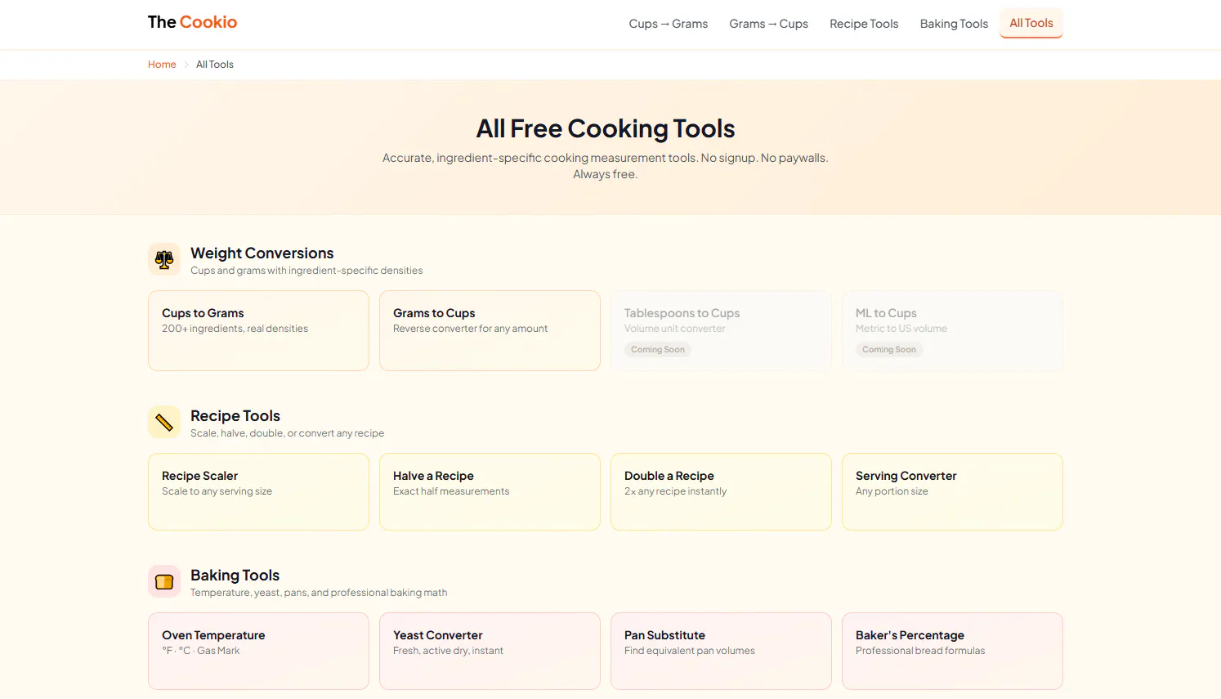Screen dimensions: 1221x699
Task: Click the Recipe Tools ruler icon
Action: [164, 422]
